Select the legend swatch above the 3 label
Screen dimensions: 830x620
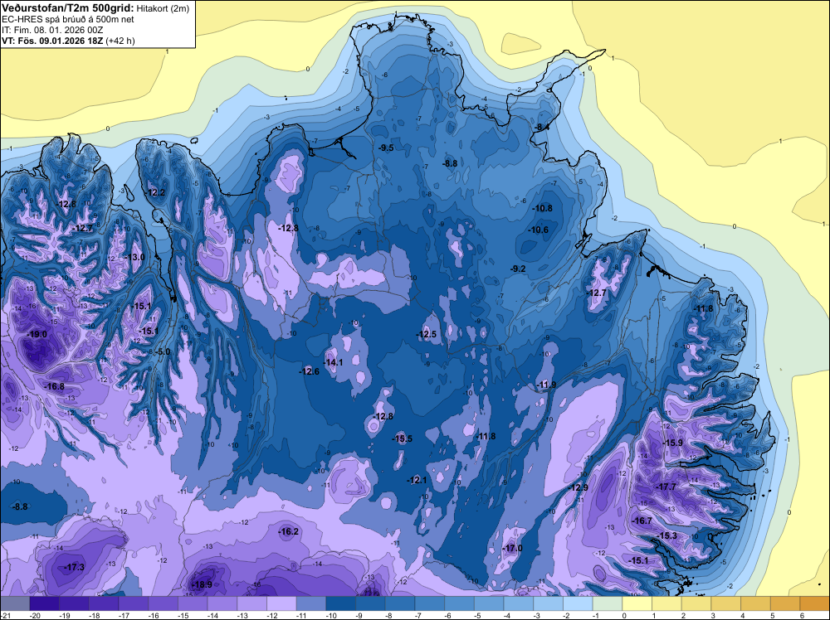tap(726, 603)
